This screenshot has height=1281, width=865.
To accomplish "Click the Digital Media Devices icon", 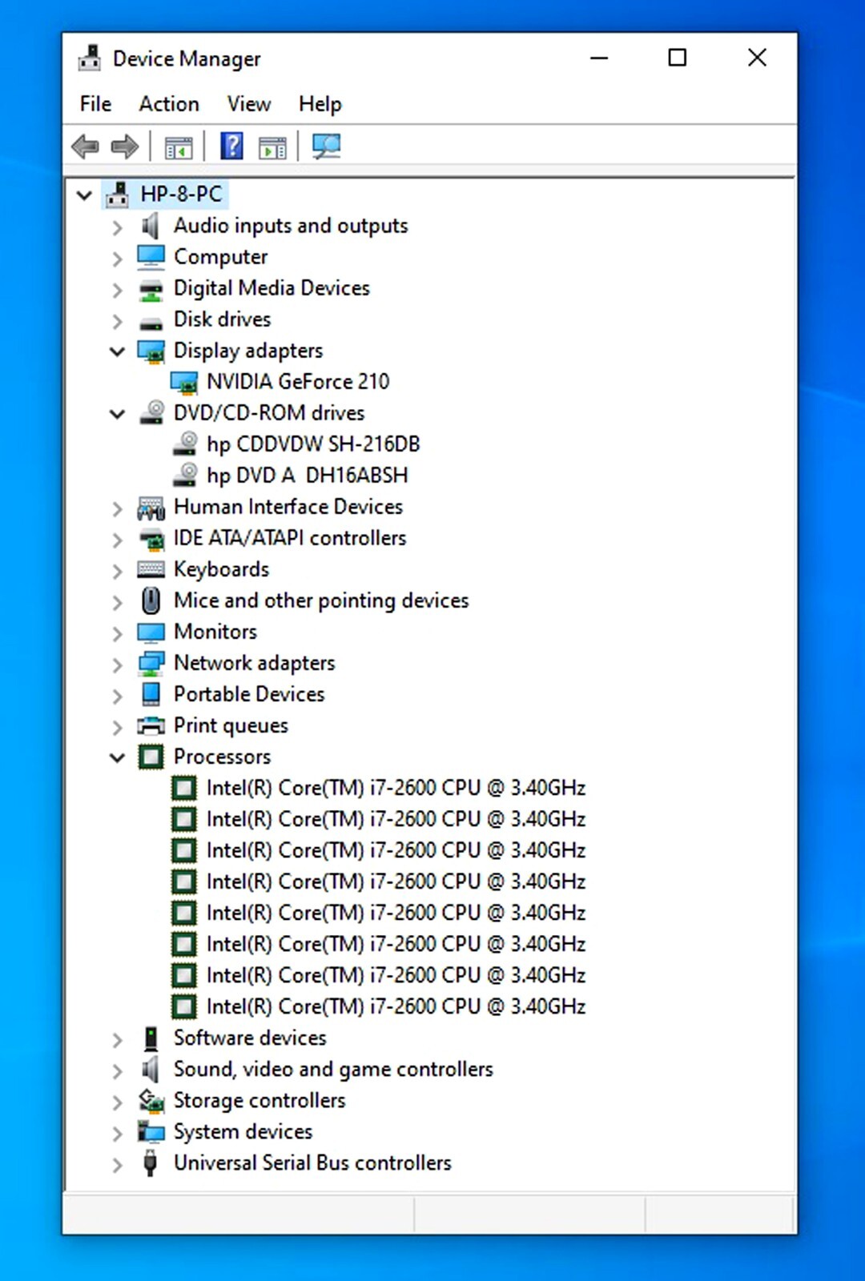I will tap(151, 290).
